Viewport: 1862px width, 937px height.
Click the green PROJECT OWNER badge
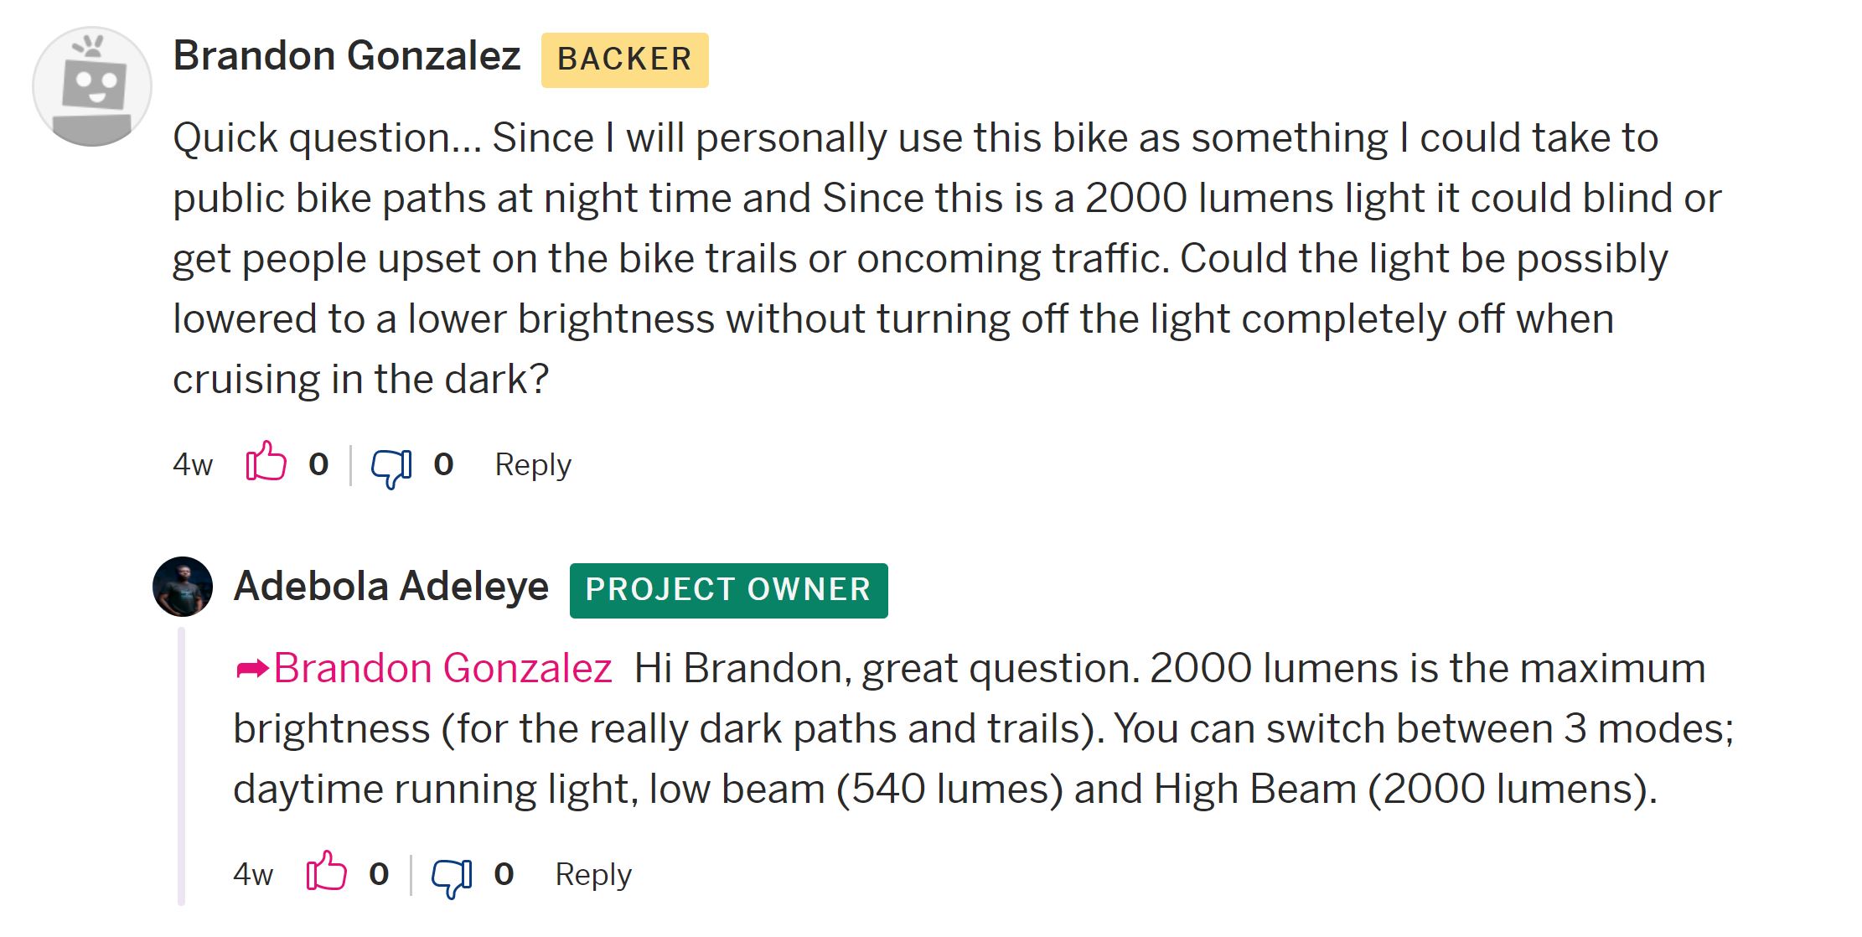pyautogui.click(x=729, y=590)
